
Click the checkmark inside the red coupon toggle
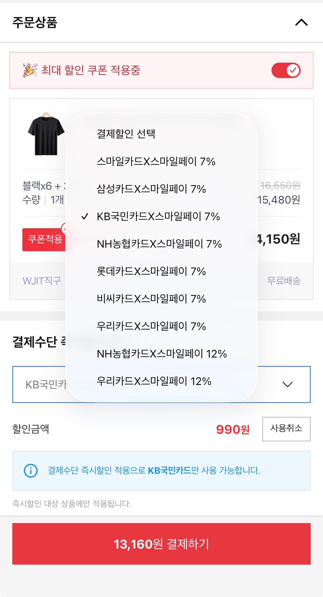(x=293, y=70)
